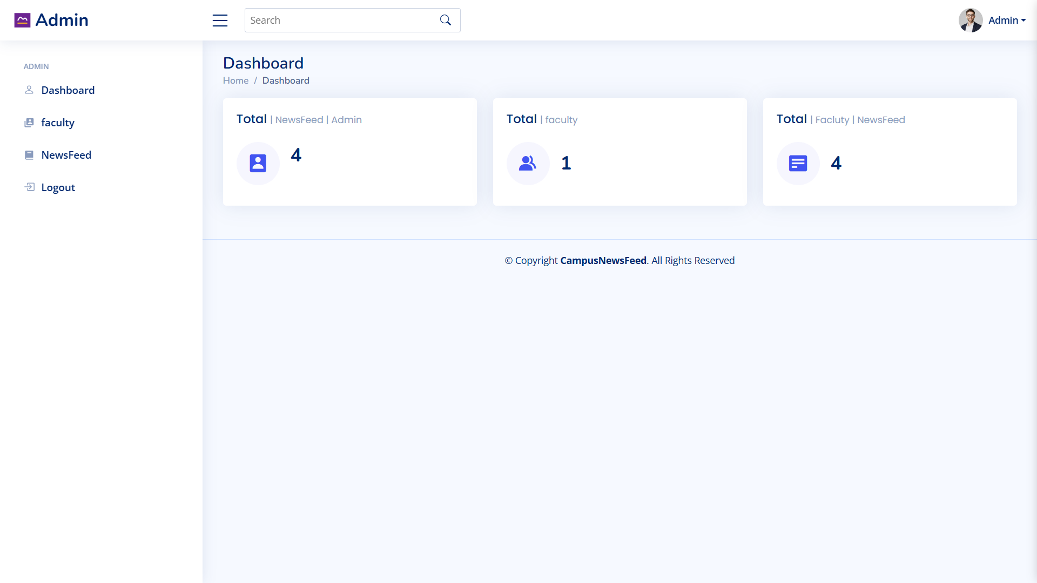Click the NewsFeed icon in sidebar
This screenshot has width=1037, height=583.
[29, 155]
